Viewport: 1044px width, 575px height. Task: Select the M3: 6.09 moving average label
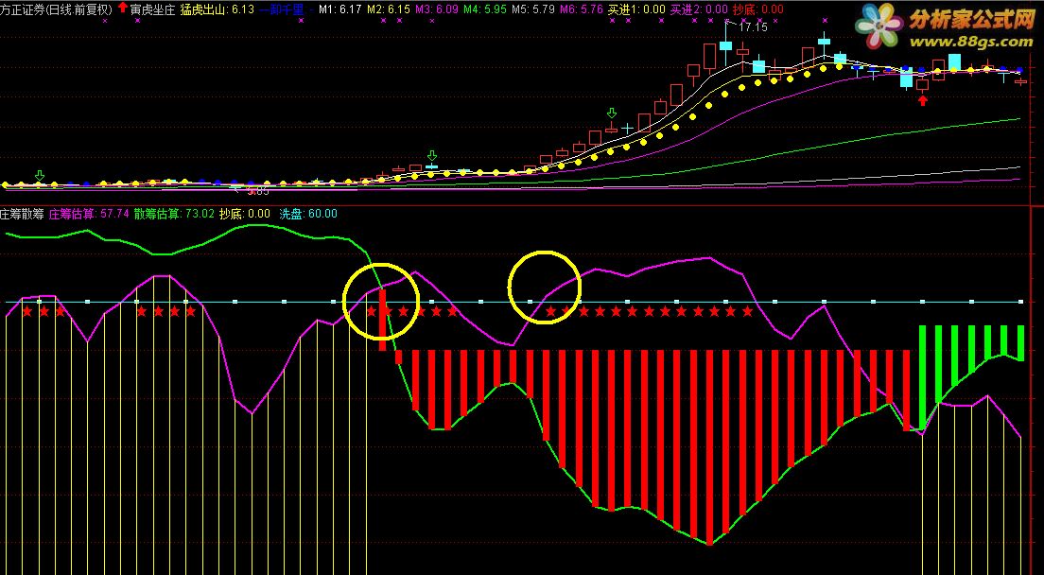tap(437, 9)
